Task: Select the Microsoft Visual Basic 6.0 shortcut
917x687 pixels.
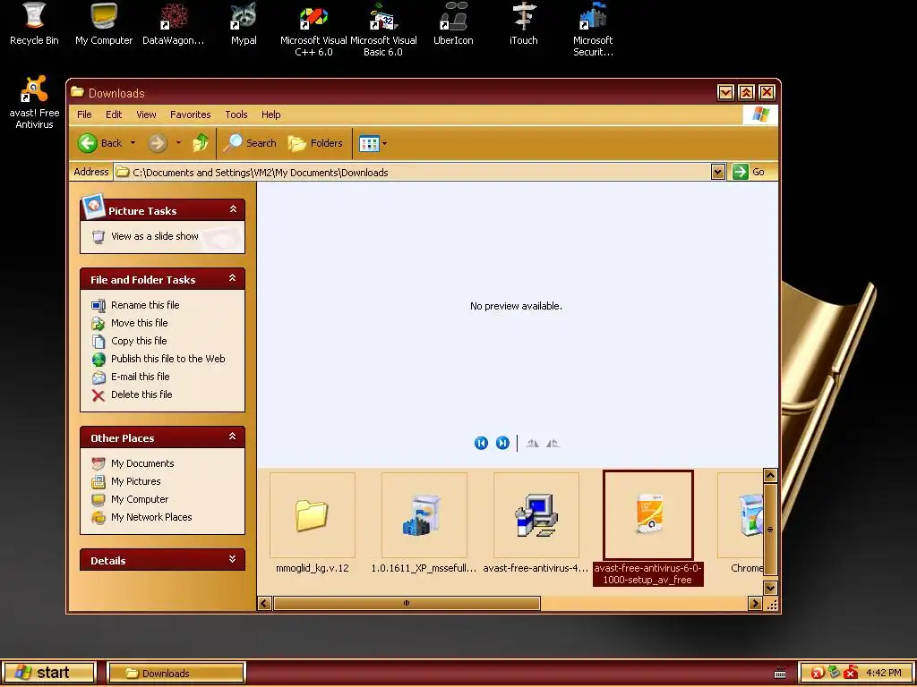Action: (x=383, y=30)
